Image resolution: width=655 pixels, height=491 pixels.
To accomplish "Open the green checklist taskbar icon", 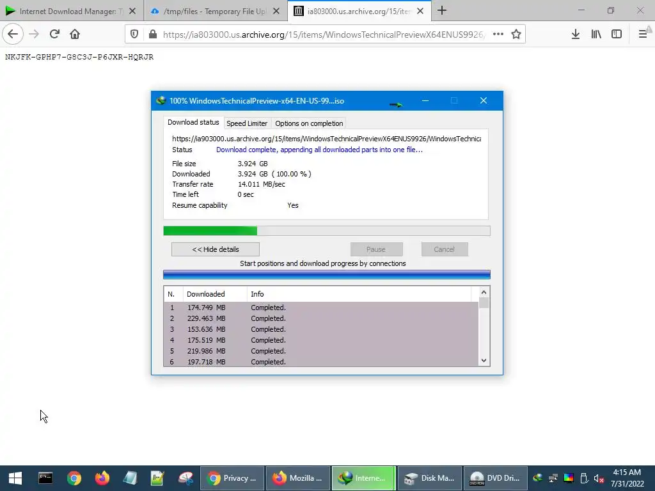I will tap(157, 478).
